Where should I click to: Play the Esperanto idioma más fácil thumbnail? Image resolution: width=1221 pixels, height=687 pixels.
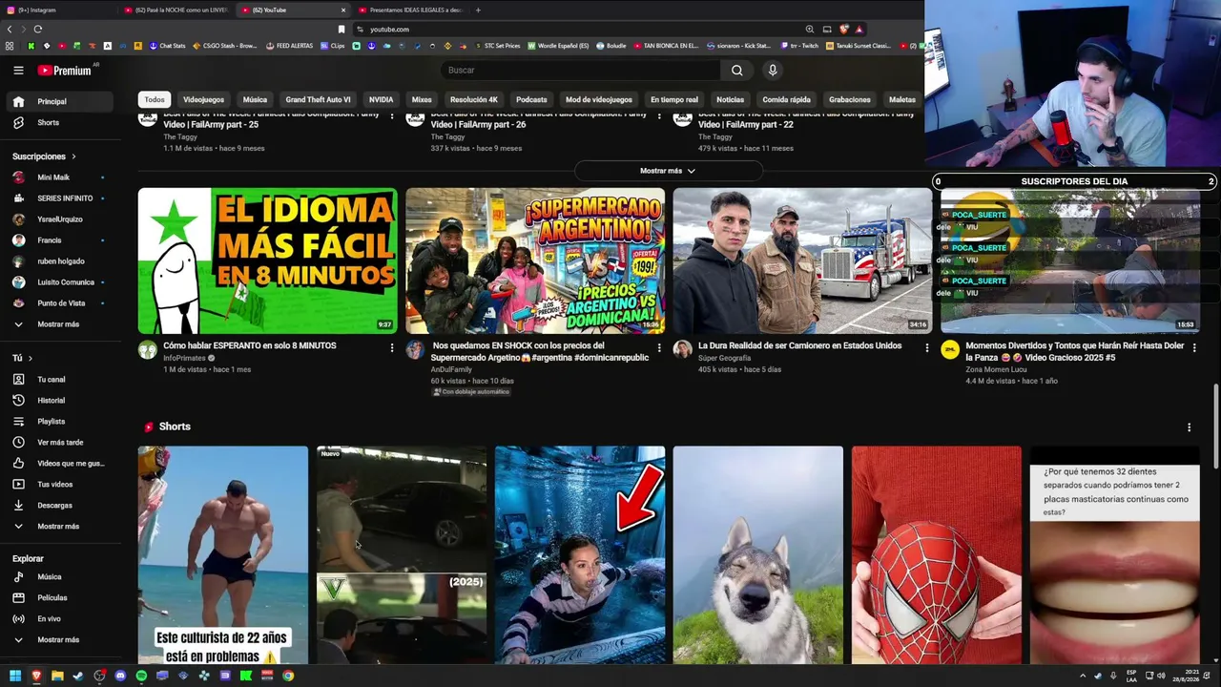[268, 260]
